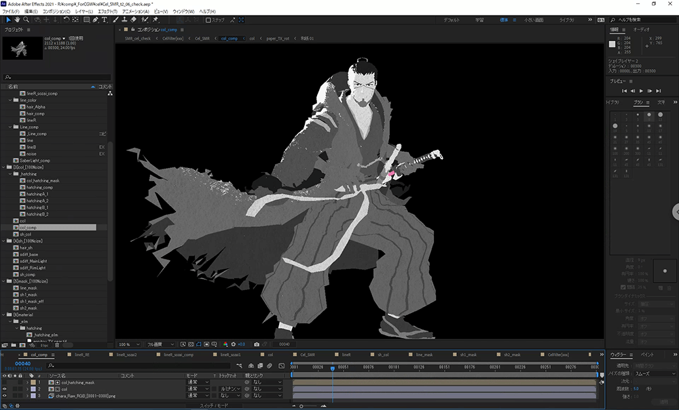The image size is (679, 410).
Task: Jump to first frame in Preview panel
Action: (624, 91)
